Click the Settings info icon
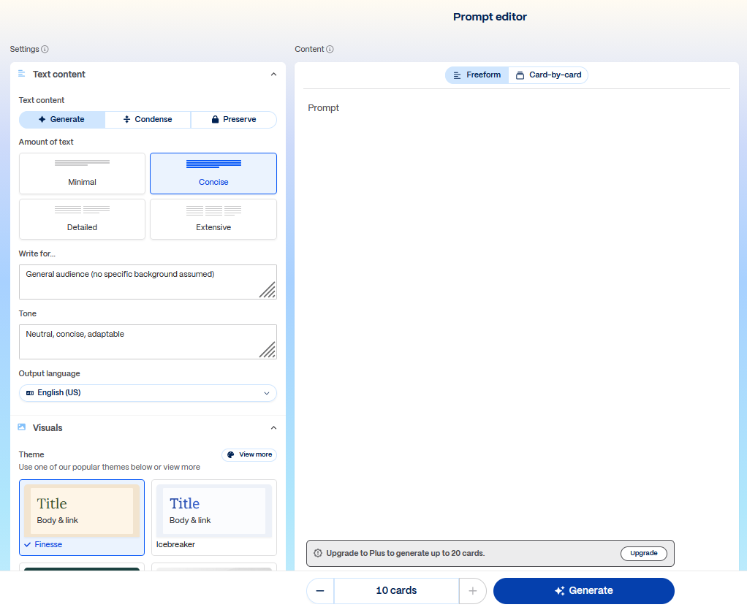 45,50
